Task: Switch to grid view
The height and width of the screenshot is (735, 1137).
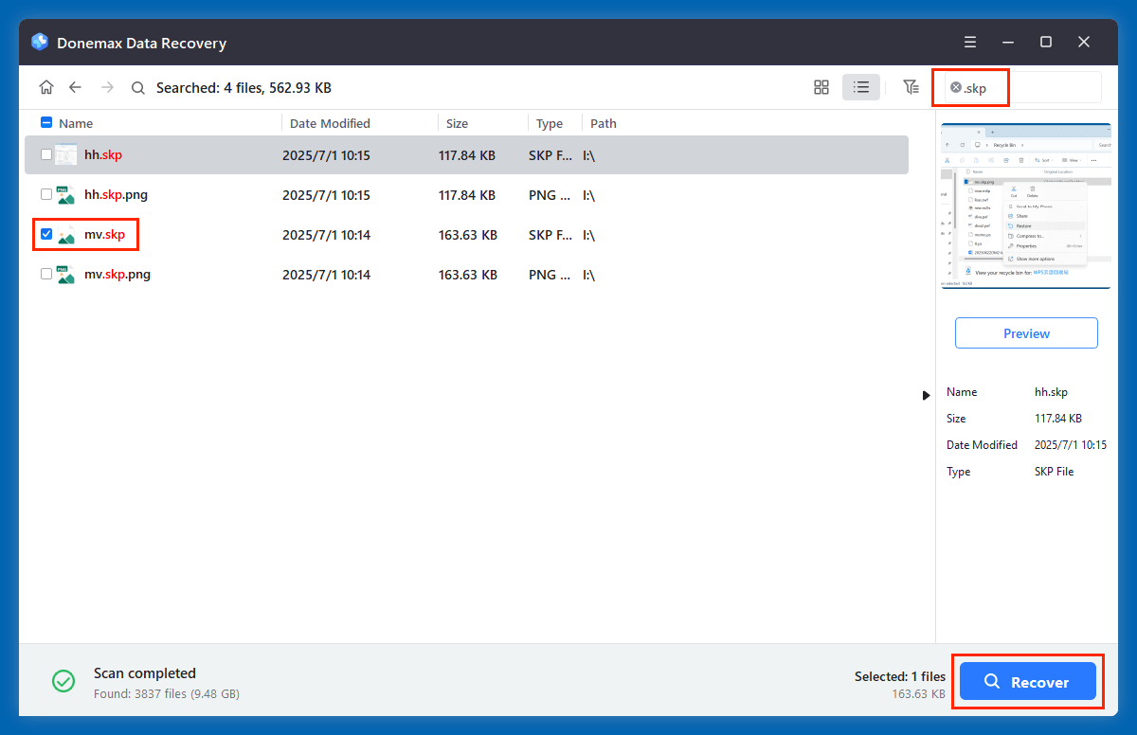Action: (821, 86)
